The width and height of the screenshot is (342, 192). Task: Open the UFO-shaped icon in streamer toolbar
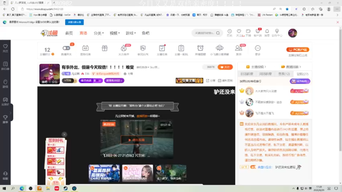pyautogui.click(x=219, y=48)
